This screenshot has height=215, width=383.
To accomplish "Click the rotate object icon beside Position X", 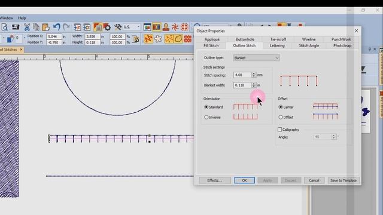I will (x=10, y=39).
